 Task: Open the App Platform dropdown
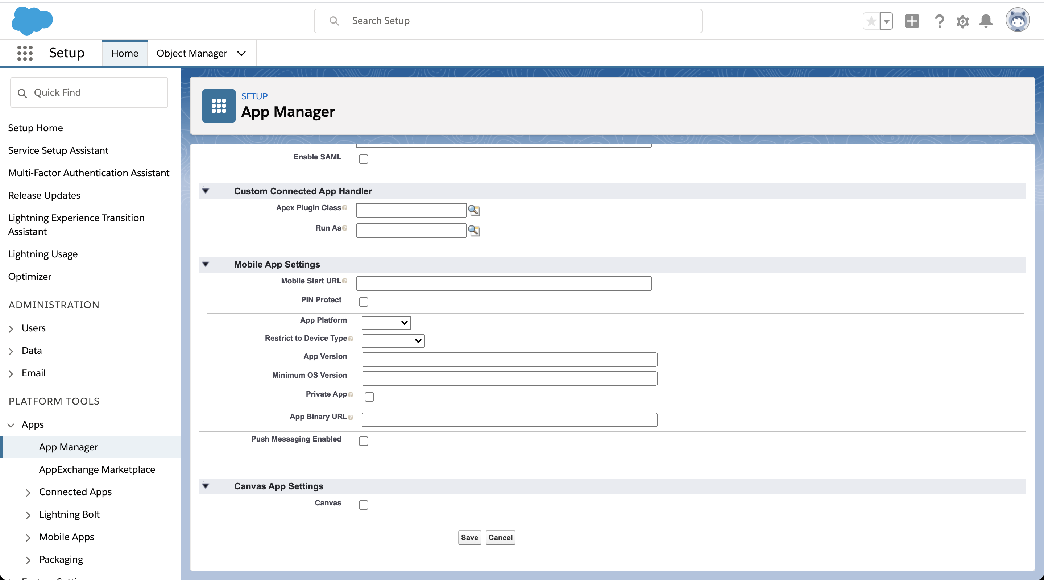(x=386, y=323)
